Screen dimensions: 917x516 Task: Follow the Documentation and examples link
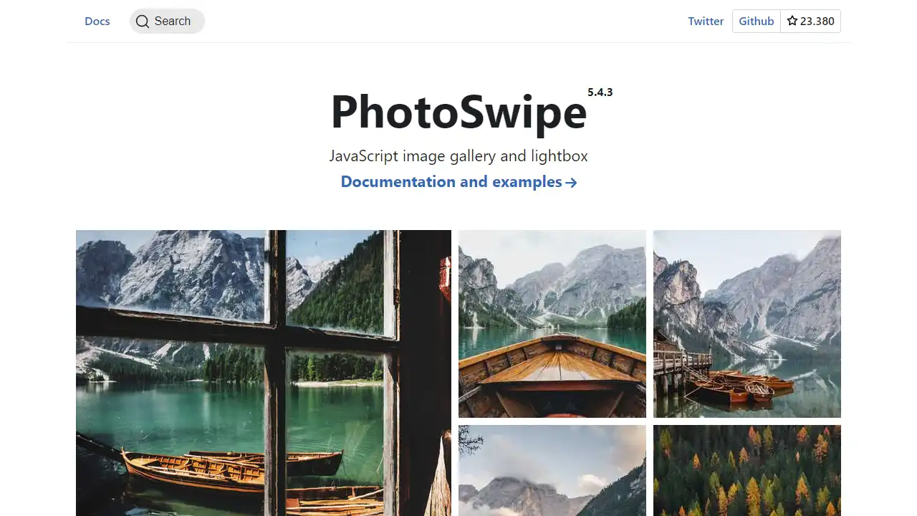tap(451, 181)
